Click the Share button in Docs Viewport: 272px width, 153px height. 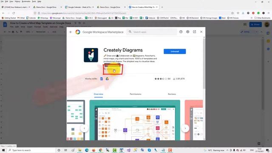(x=255, y=25)
